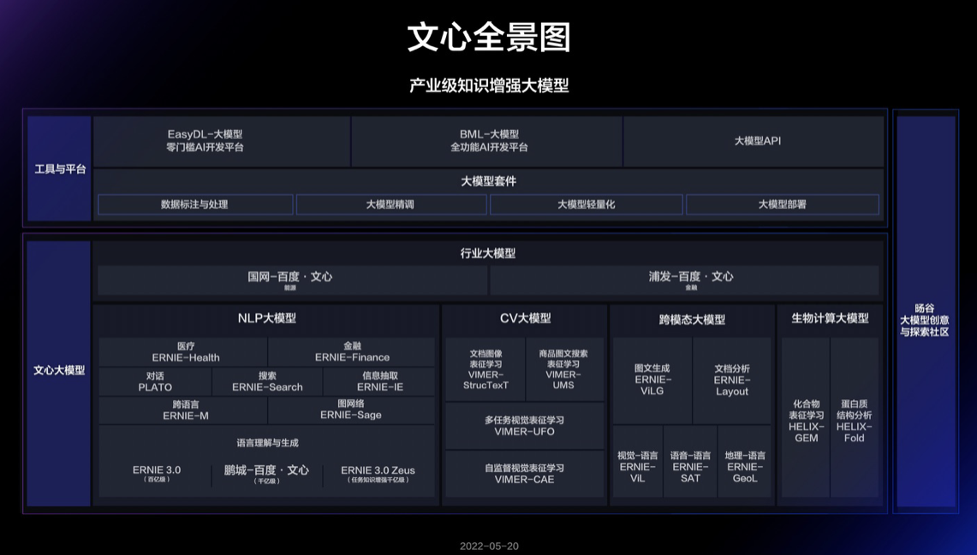
Task: Open the BML-大模型 全功能AI开发平台 box
Action: tap(487, 141)
